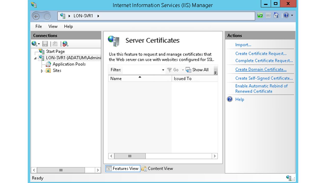Click certificate list scrollbar right arrow
The width and height of the screenshot is (326, 183).
(x=215, y=156)
